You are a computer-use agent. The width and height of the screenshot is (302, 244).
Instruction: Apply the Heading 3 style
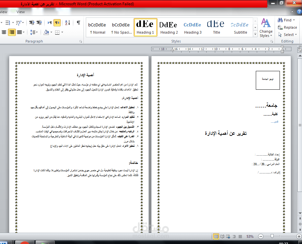point(193,27)
